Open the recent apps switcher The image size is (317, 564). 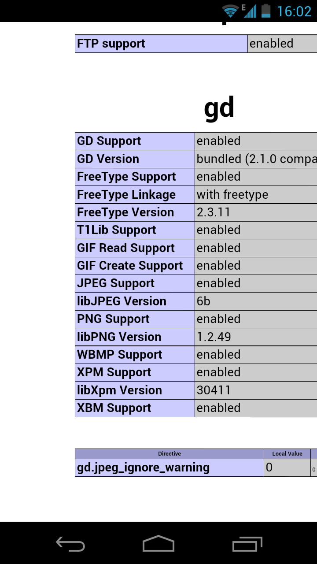click(247, 544)
